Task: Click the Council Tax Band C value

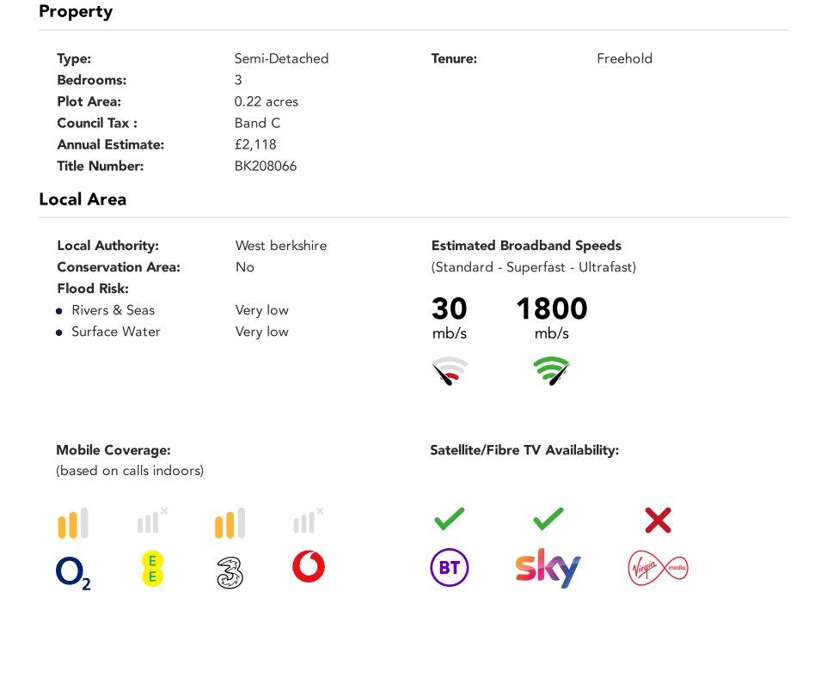Action: pyautogui.click(x=257, y=123)
